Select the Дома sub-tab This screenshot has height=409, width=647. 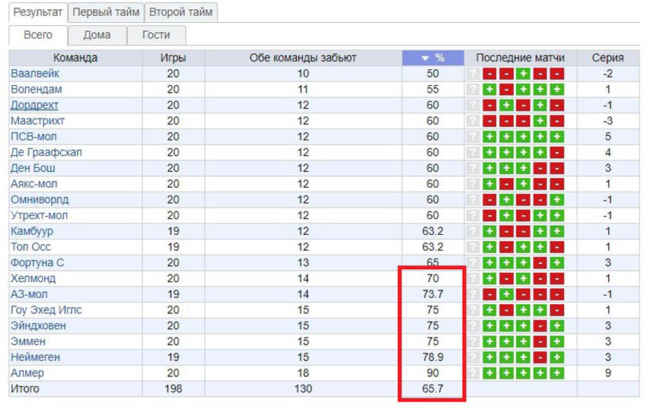[x=97, y=35]
